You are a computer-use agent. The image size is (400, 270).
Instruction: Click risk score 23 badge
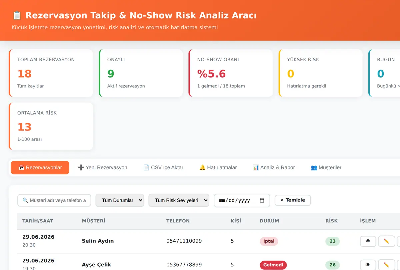tap(332, 241)
